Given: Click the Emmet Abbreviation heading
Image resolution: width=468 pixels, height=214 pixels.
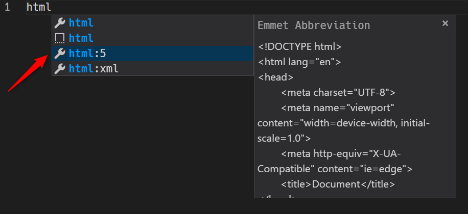Looking at the screenshot, I should click(x=314, y=25).
